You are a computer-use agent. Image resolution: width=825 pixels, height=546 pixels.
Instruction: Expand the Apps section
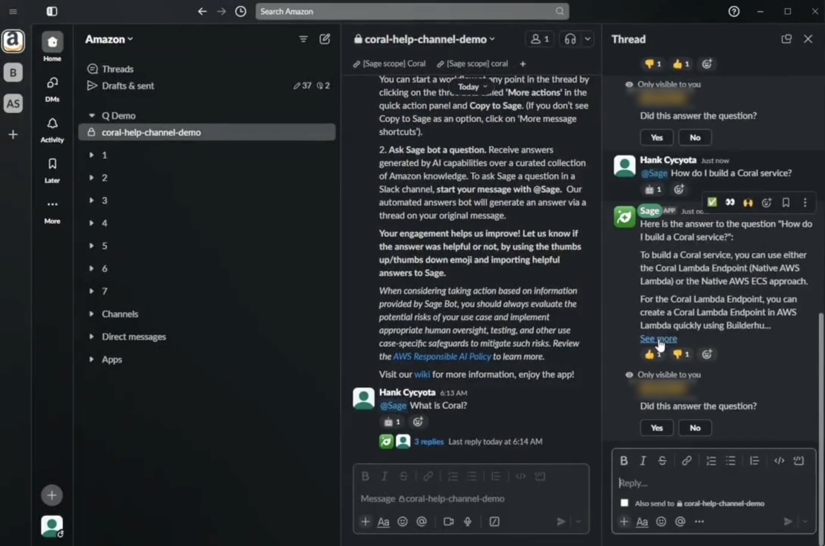(92, 359)
